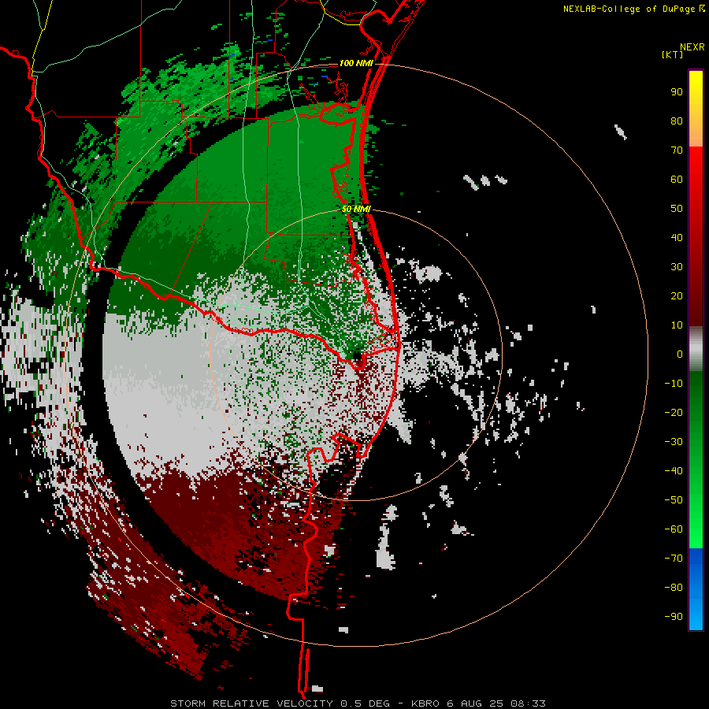The height and width of the screenshot is (709, 709).
Task: Click the 50 NMI range ring label
Action: pos(356,209)
